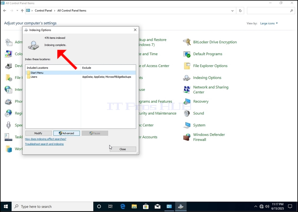The width and height of the screenshot is (298, 212).
Task: Select Start Menu location row
Action: pos(81,73)
